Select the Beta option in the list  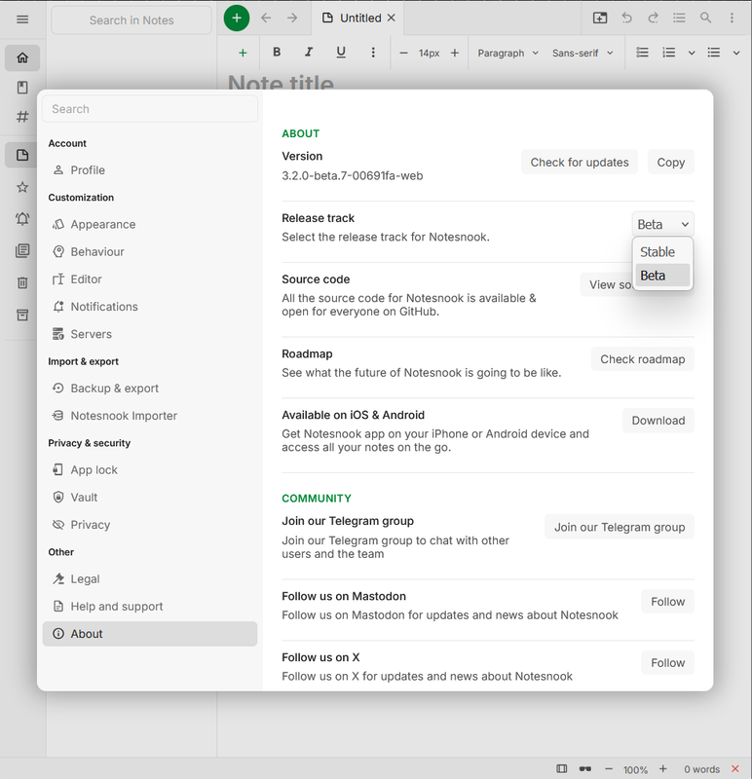point(662,276)
